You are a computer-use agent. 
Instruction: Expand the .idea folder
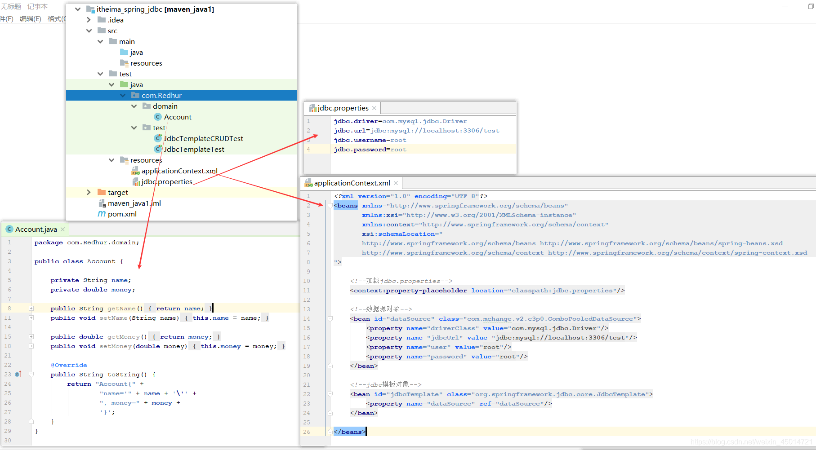(x=89, y=20)
